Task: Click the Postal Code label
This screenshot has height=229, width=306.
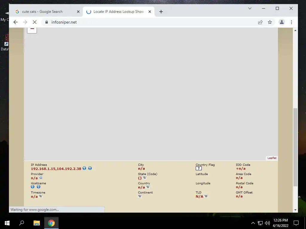Action: point(244,183)
